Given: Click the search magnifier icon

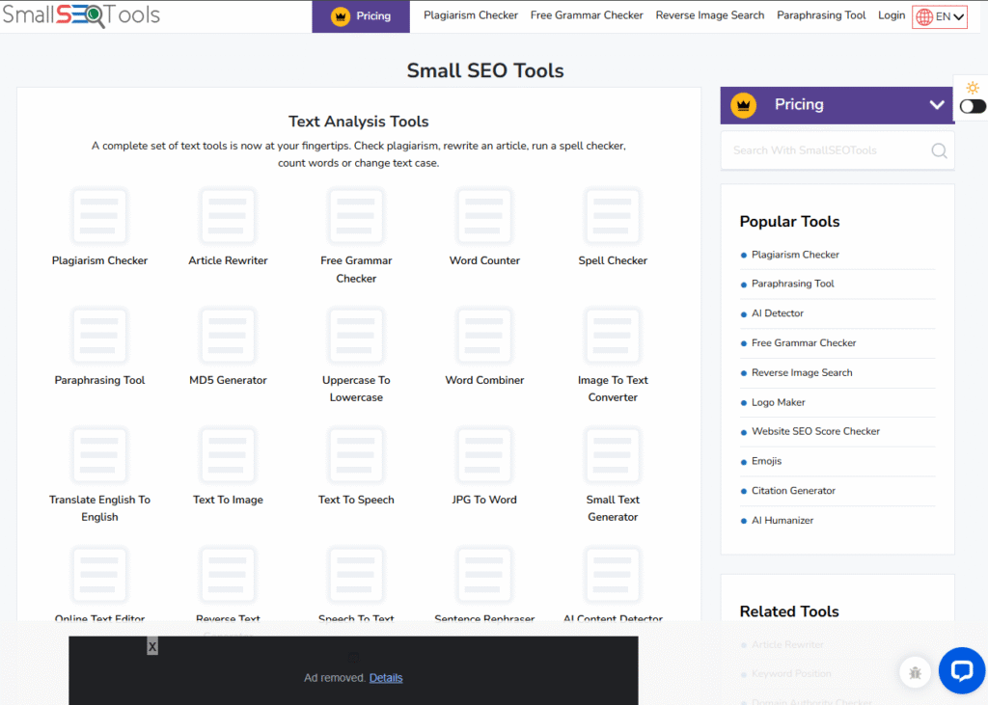Looking at the screenshot, I should 939,150.
